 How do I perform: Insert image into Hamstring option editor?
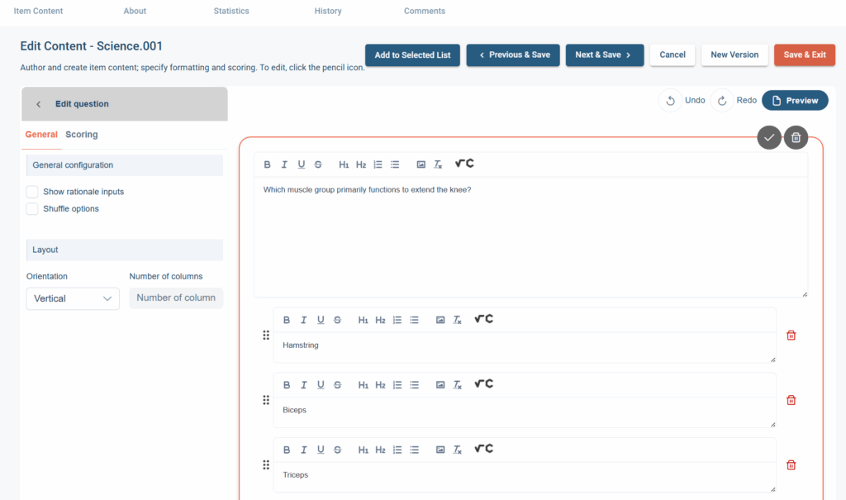(x=440, y=320)
